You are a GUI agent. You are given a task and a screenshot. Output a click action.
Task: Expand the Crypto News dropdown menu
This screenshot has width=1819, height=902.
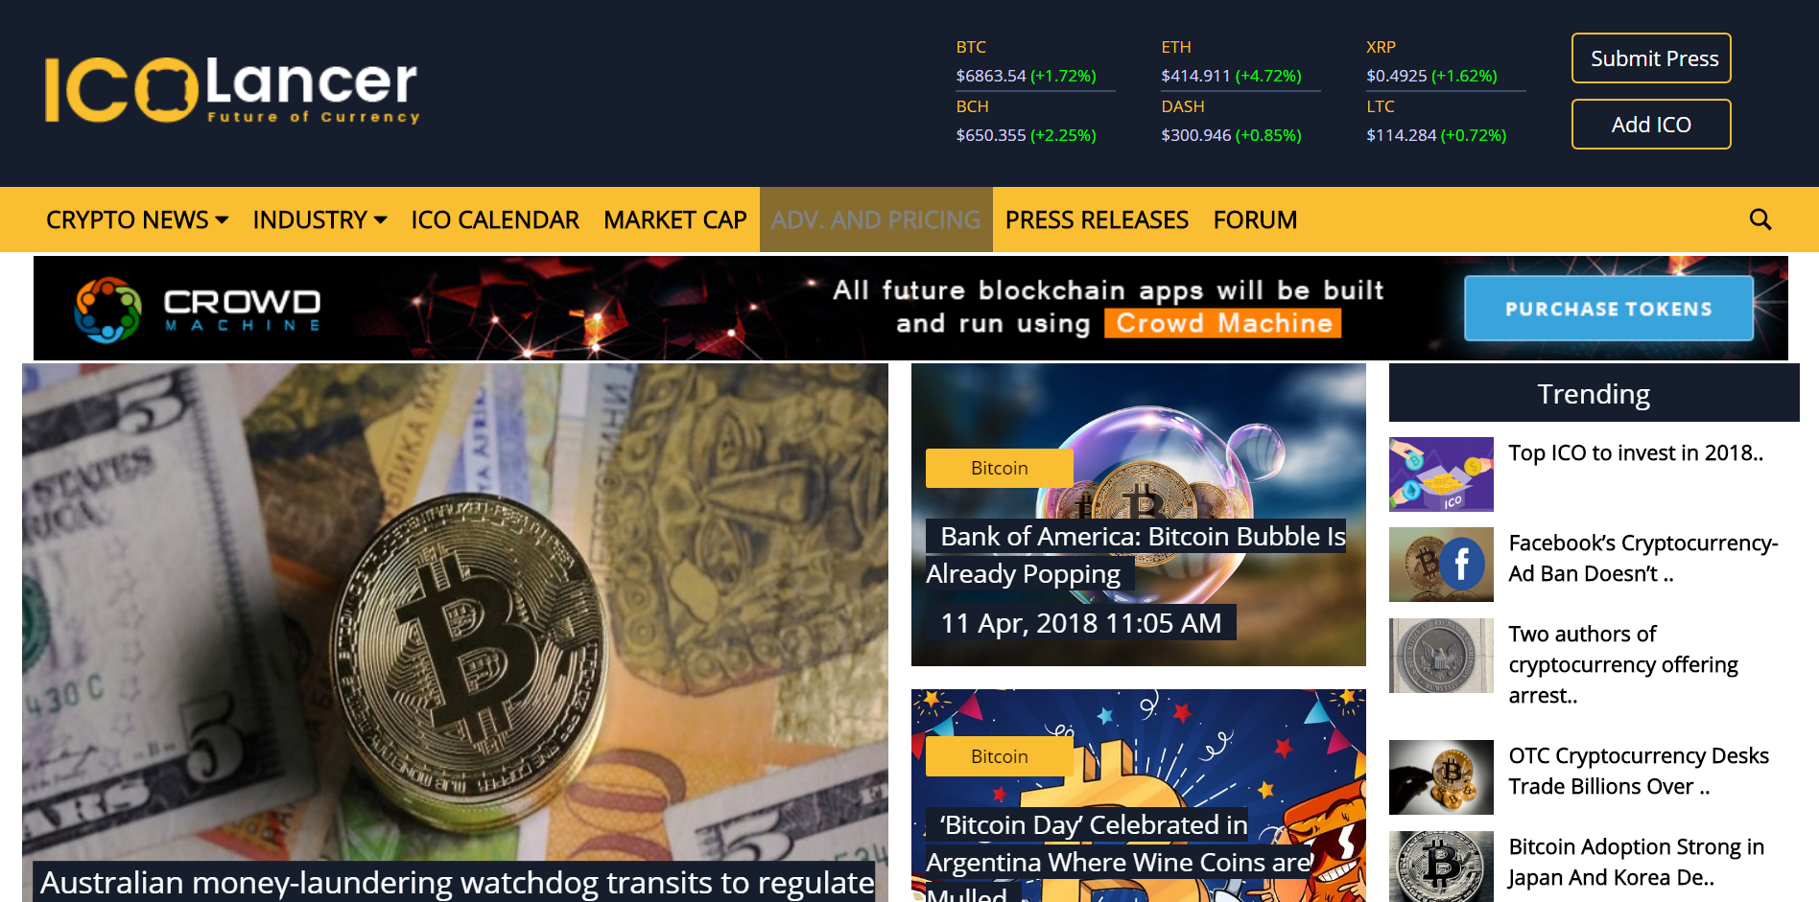(137, 220)
